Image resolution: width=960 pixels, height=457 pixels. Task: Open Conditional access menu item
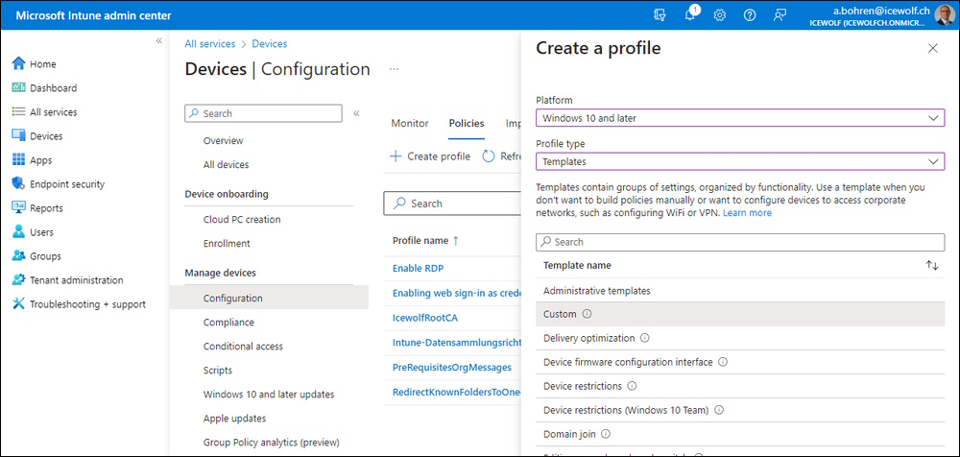[243, 347]
